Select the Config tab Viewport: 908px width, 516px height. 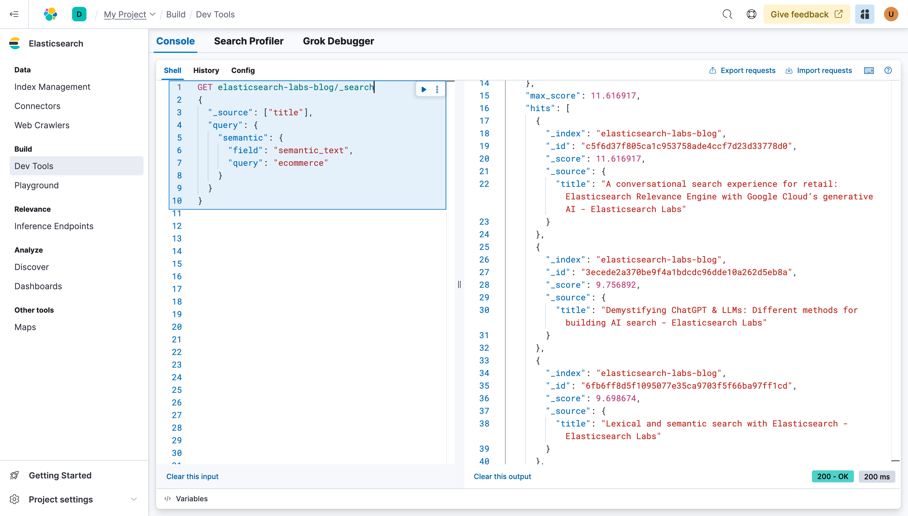point(243,71)
